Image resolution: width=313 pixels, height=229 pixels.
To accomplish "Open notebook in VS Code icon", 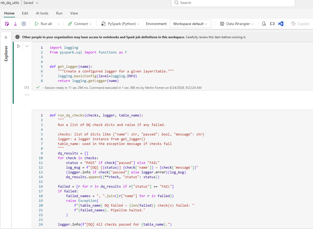I will pos(281,24).
